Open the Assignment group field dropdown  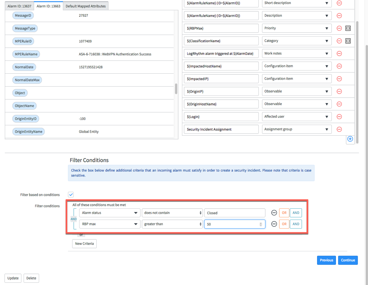(x=297, y=129)
